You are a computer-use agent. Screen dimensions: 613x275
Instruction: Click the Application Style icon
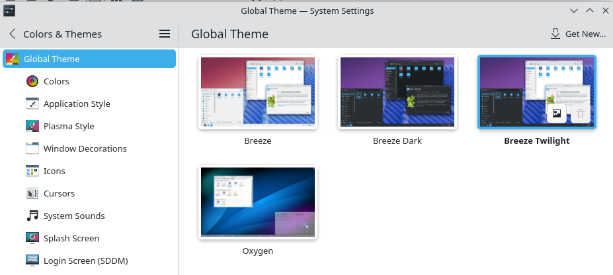coord(32,104)
